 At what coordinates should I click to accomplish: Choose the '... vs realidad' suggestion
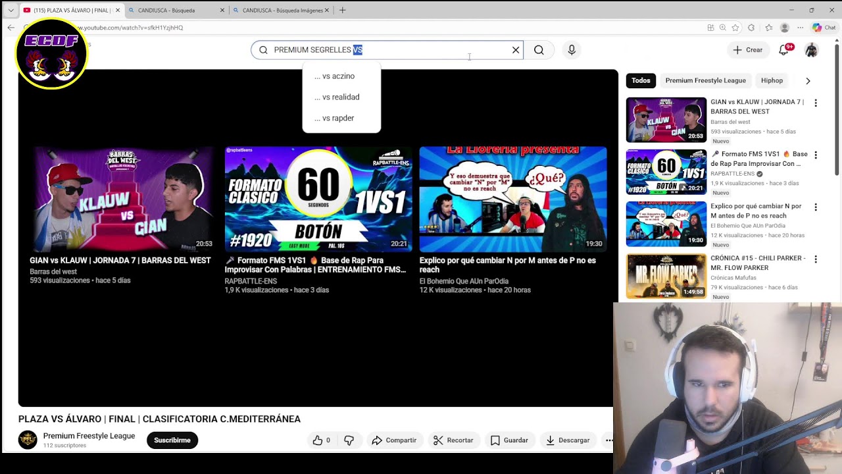pos(341,97)
